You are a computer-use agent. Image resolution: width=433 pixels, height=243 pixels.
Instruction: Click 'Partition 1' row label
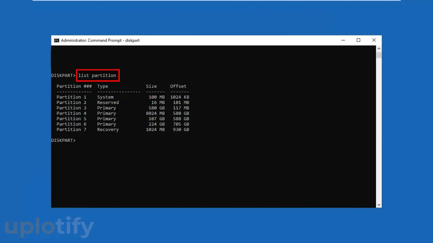(71, 97)
